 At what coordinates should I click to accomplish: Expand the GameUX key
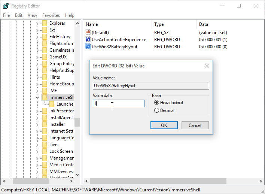coord(37,57)
